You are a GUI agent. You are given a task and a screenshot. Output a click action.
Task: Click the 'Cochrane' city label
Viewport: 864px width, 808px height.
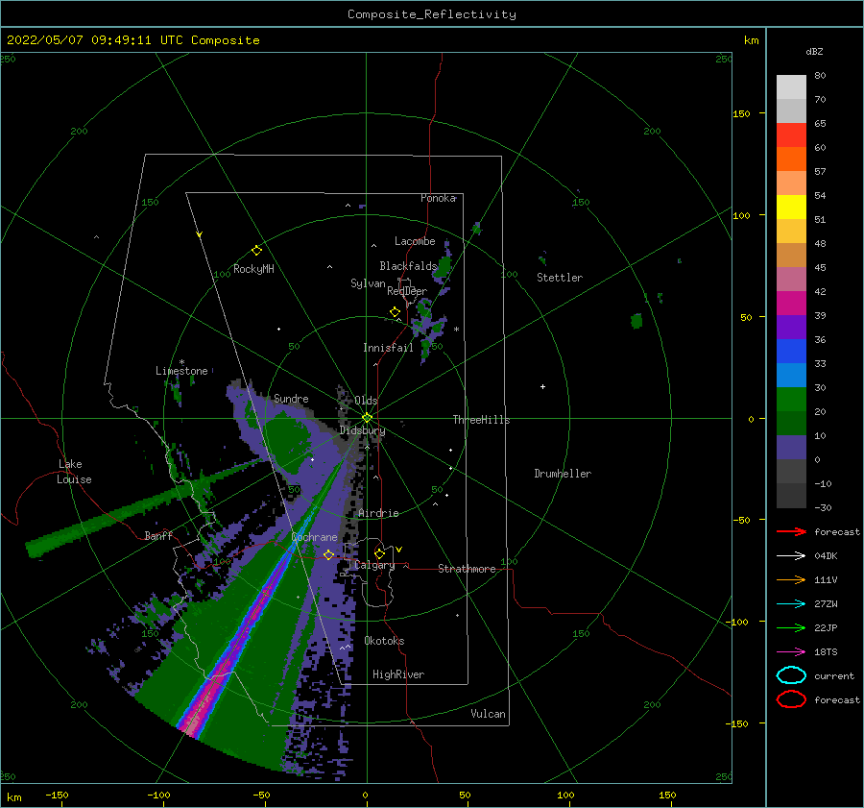(x=314, y=537)
